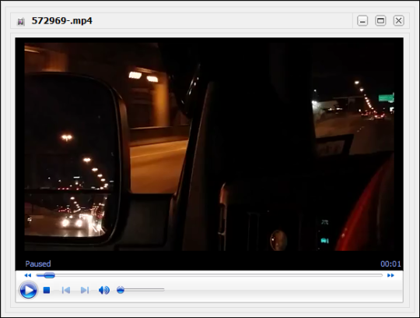The height and width of the screenshot is (318, 420).
Task: Close the 572969-.mp4 window
Action: pyautogui.click(x=398, y=21)
